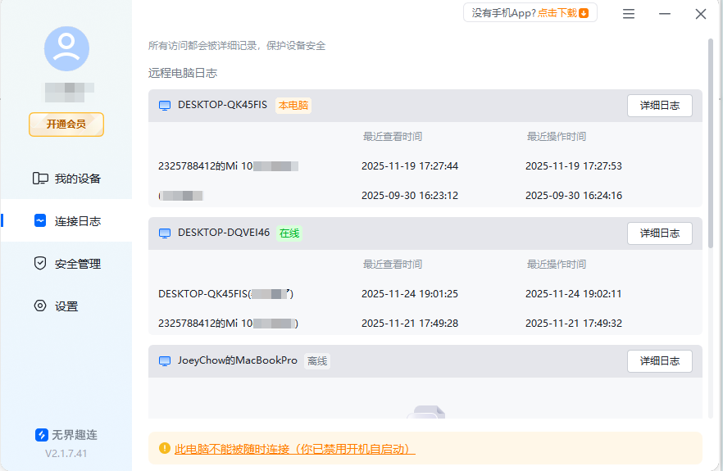This screenshot has width=723, height=471.
Task: Click the timestamp 2025-11-24 19:01:25
Action: coord(410,293)
